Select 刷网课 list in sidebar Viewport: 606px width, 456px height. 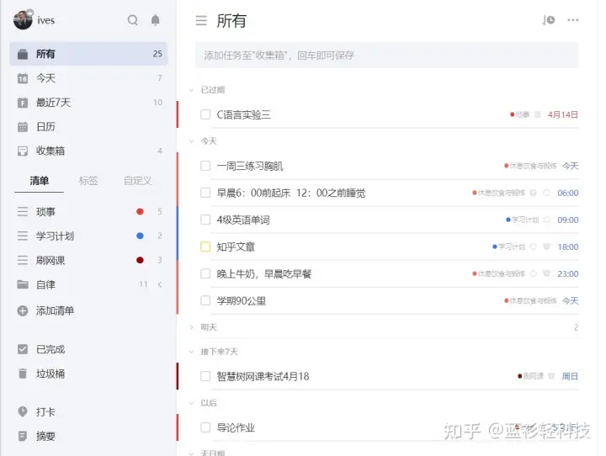click(x=88, y=260)
